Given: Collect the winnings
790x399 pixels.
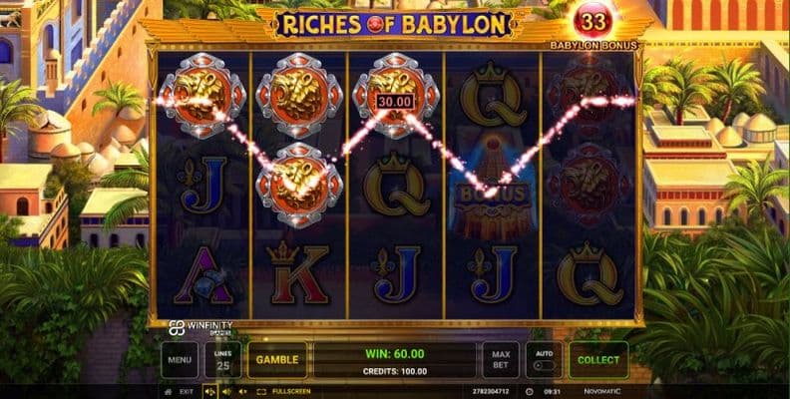Looking at the screenshot, I should tap(598, 360).
